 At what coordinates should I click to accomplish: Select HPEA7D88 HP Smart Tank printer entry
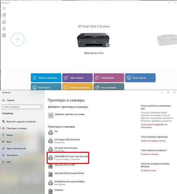point(68,158)
